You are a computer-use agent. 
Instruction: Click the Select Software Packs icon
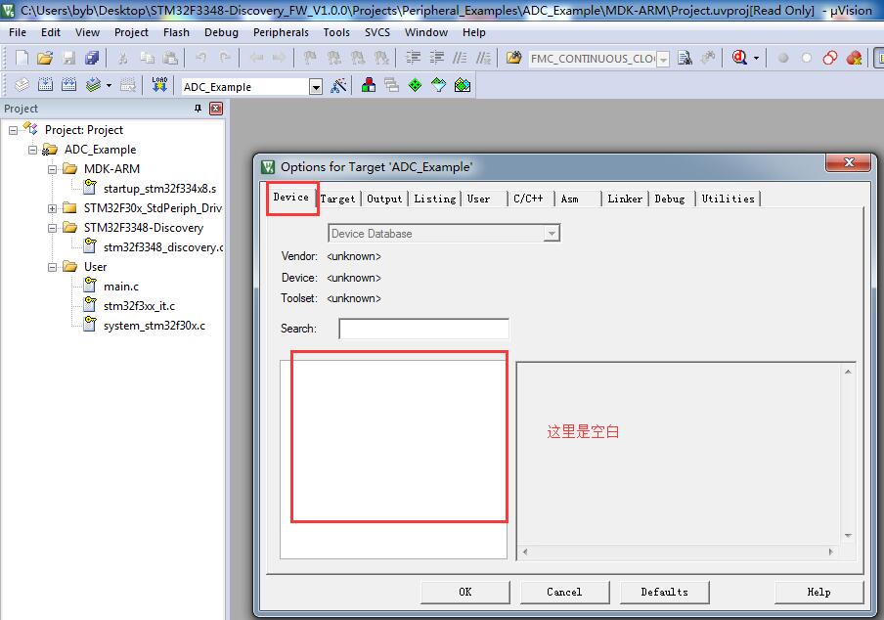439,86
